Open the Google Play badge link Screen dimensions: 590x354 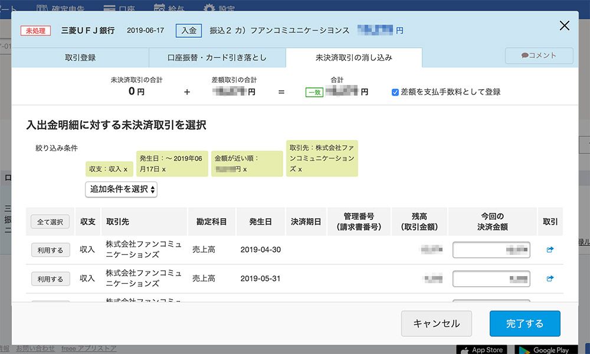[546, 349]
